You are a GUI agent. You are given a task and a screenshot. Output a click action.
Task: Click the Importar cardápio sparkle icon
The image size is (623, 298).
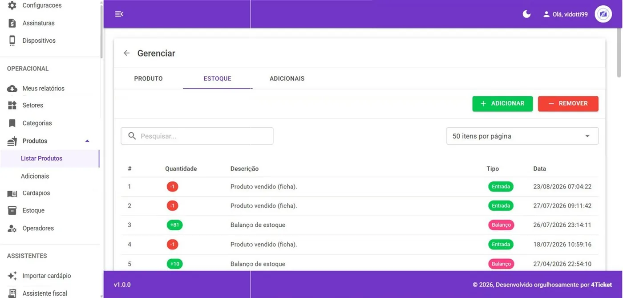tap(12, 276)
